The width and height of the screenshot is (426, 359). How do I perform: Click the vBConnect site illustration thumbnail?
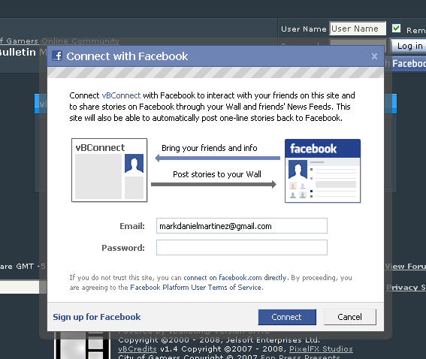click(x=109, y=170)
